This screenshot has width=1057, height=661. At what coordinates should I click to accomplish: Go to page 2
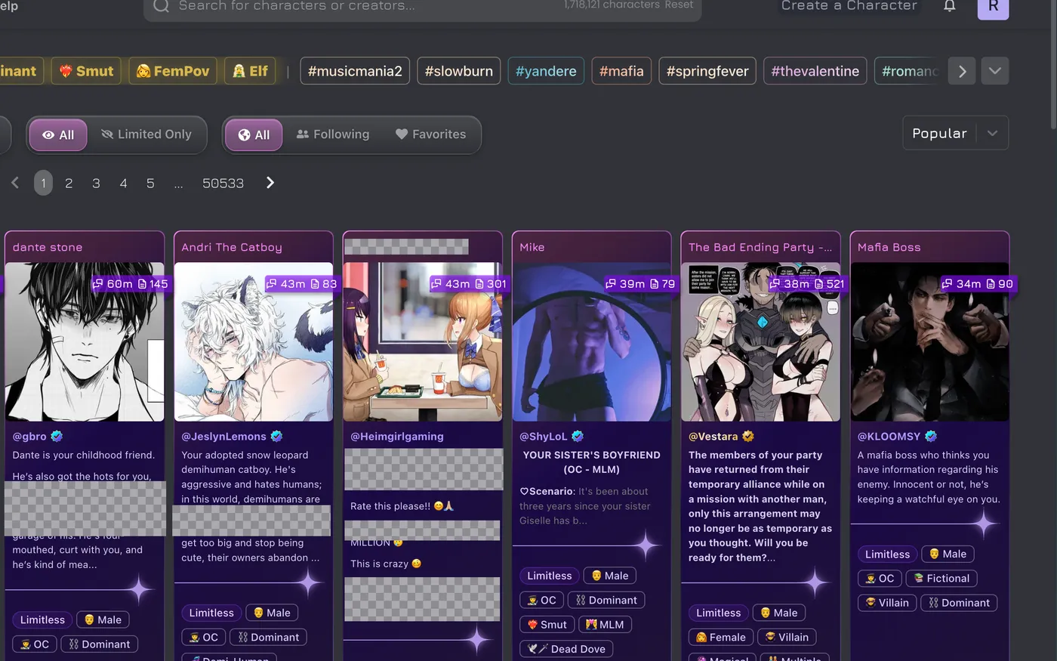(x=69, y=183)
